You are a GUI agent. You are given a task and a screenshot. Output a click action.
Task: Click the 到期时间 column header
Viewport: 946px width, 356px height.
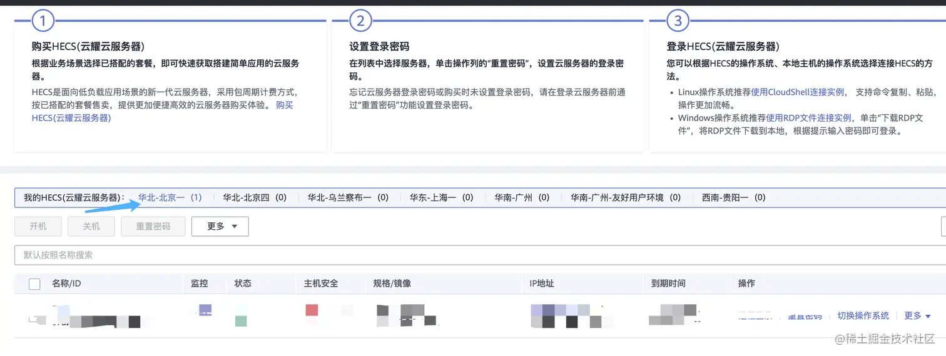668,284
